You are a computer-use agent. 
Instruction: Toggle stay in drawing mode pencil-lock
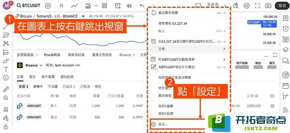click(x=6, y=118)
